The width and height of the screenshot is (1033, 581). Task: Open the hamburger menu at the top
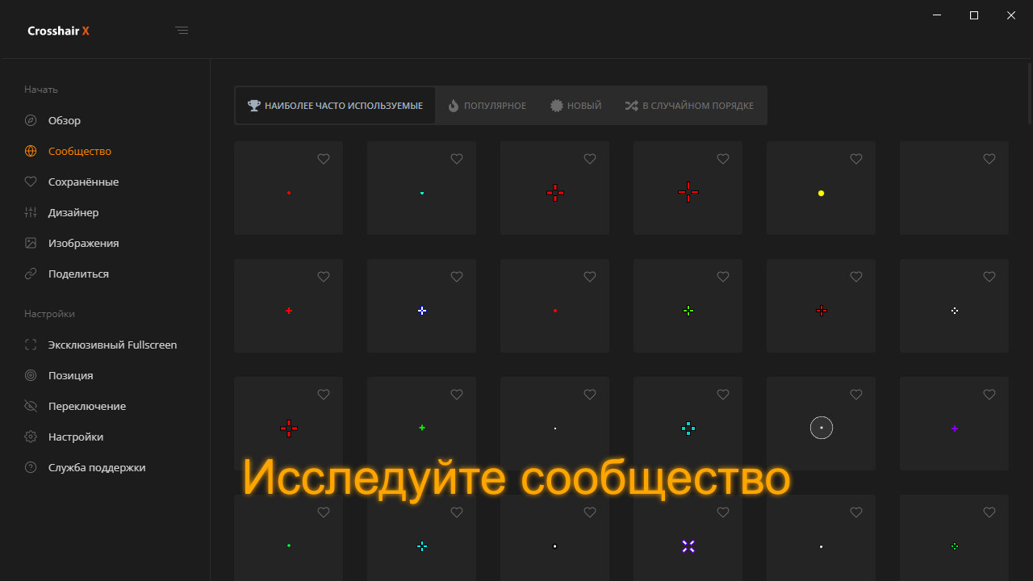click(182, 30)
